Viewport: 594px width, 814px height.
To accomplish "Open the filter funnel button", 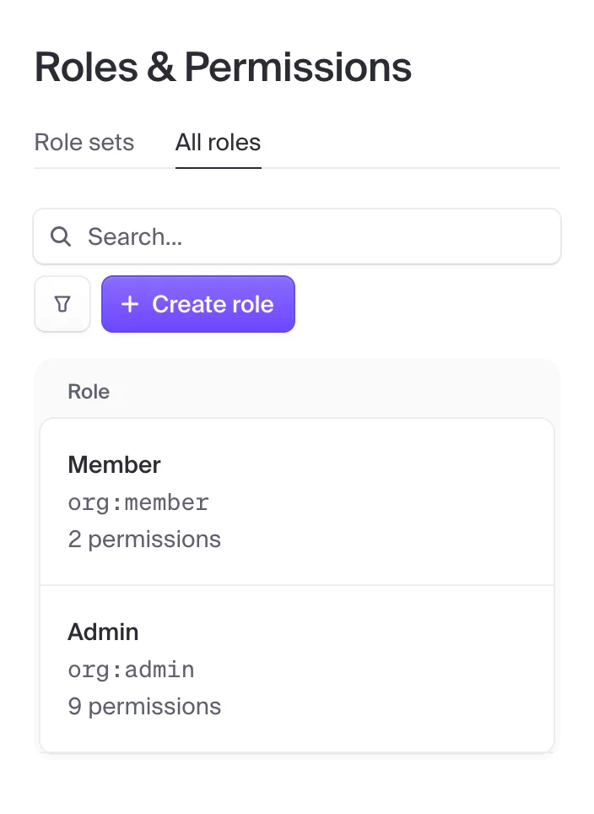I will click(x=62, y=304).
